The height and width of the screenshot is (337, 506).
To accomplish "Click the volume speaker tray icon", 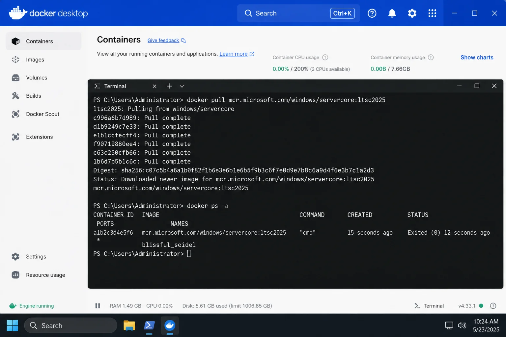I will point(462,325).
